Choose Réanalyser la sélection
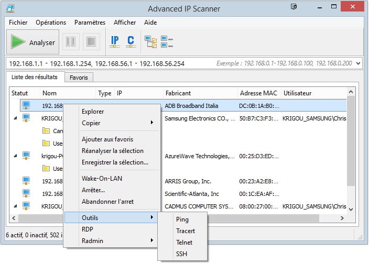 click(x=112, y=151)
